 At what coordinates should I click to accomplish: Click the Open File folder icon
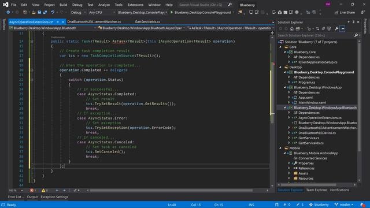tap(34, 12)
